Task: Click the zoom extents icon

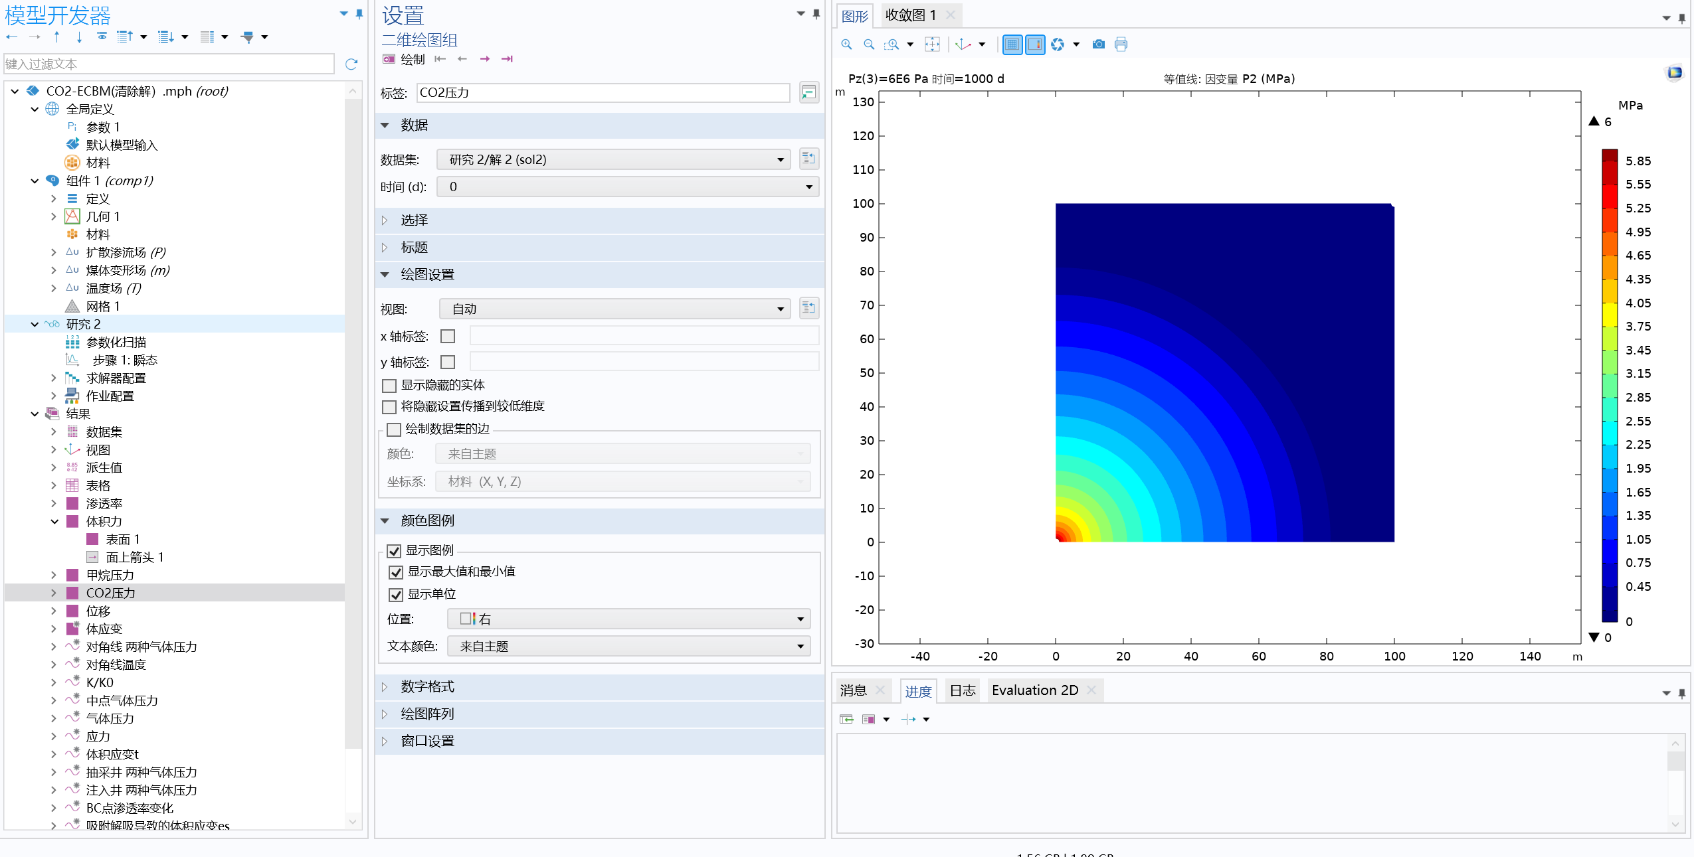Action: (x=932, y=44)
